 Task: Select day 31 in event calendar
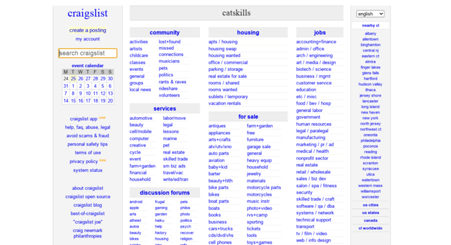(66, 86)
